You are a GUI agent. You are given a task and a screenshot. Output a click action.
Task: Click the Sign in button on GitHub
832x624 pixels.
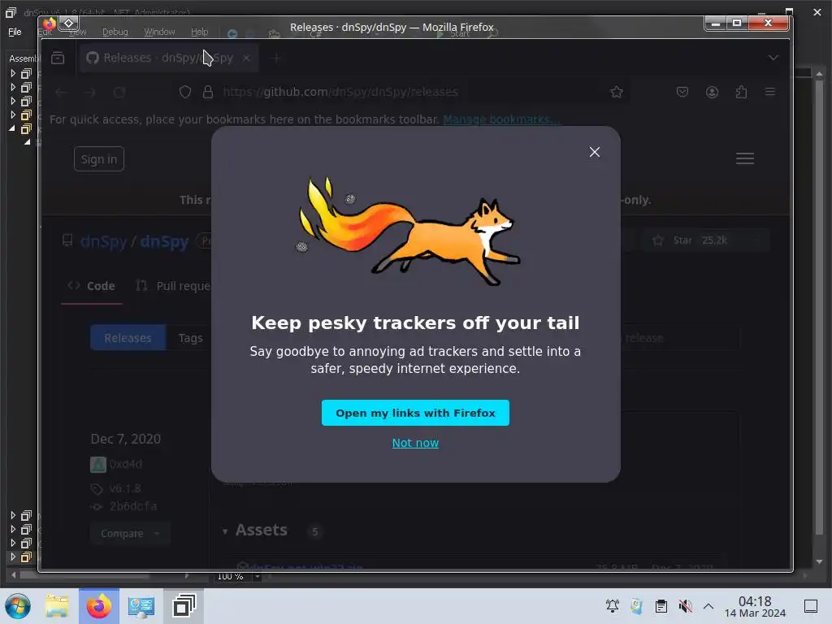point(98,159)
